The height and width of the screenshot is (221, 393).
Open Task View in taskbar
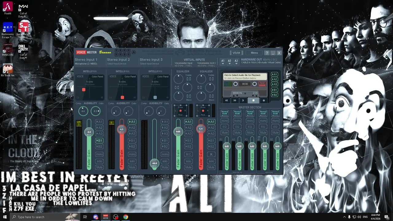(85, 217)
